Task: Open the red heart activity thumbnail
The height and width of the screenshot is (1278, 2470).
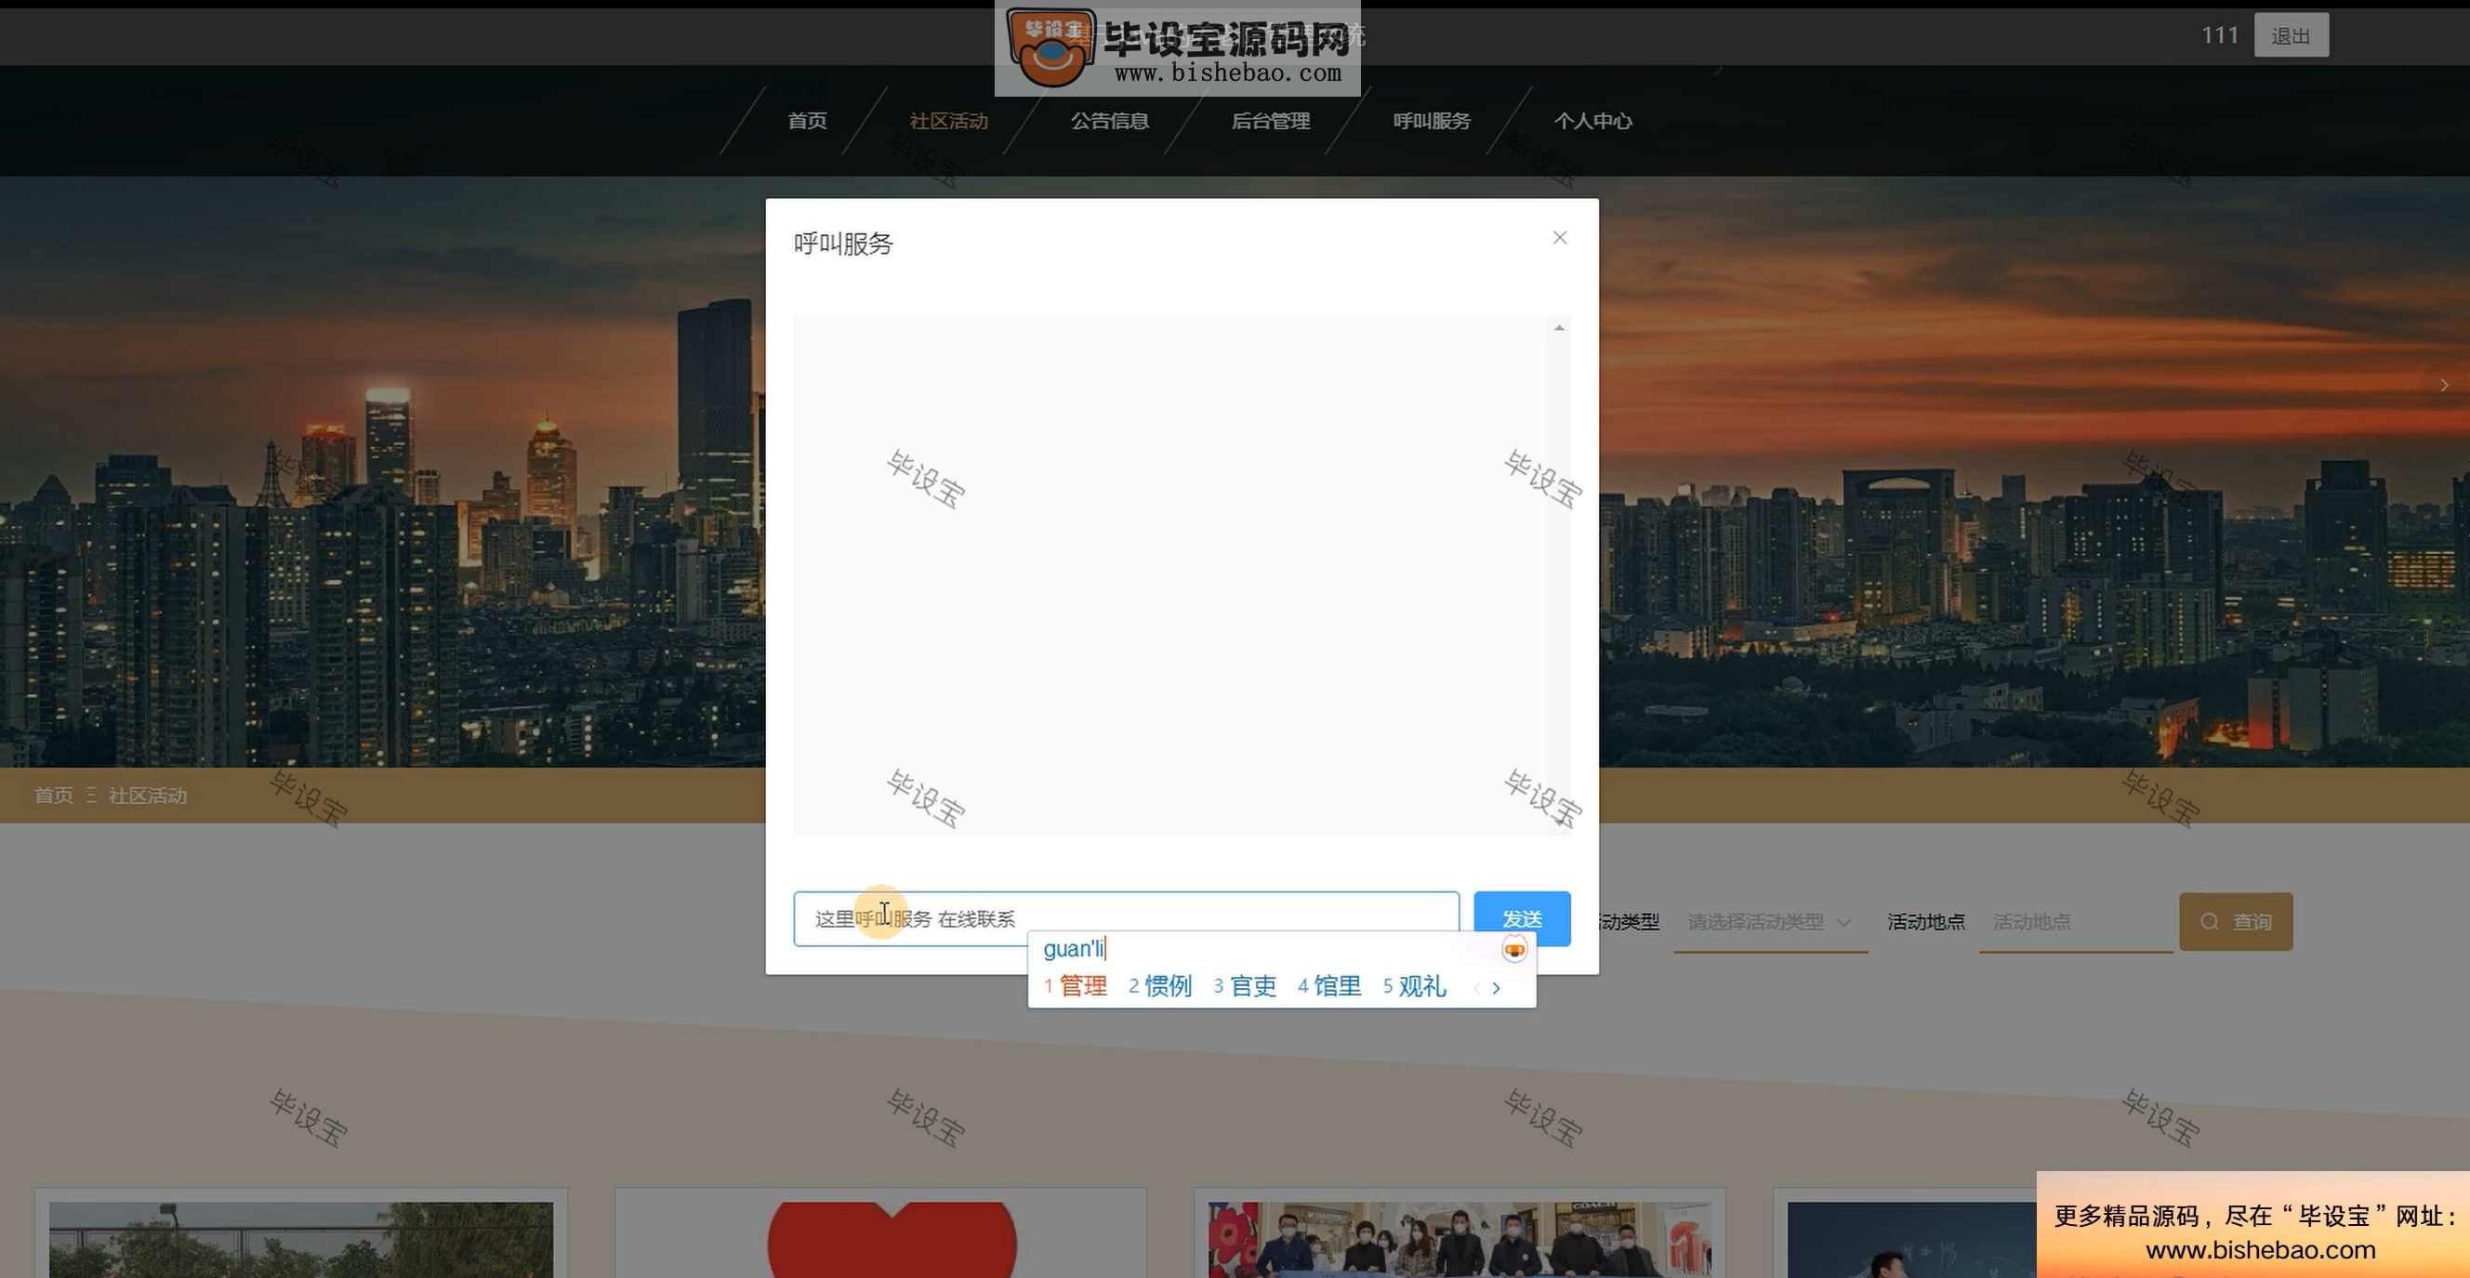Action: 880,1240
